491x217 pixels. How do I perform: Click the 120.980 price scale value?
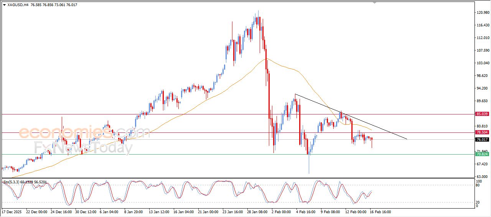pos(482,13)
